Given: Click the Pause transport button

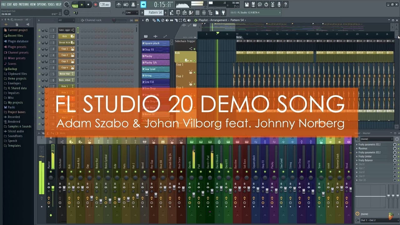Looking at the screenshot, I should coord(82,5).
